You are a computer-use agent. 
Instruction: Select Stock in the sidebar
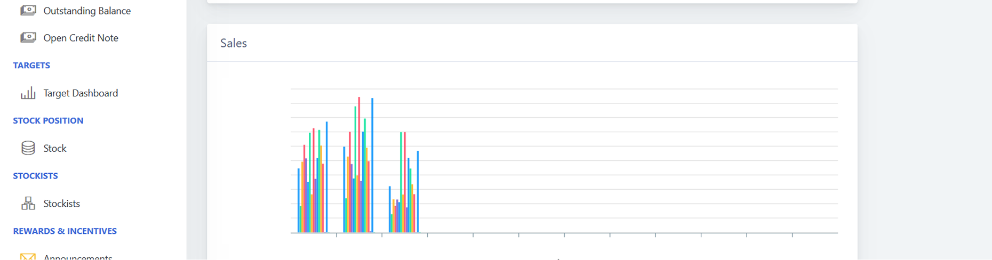55,148
